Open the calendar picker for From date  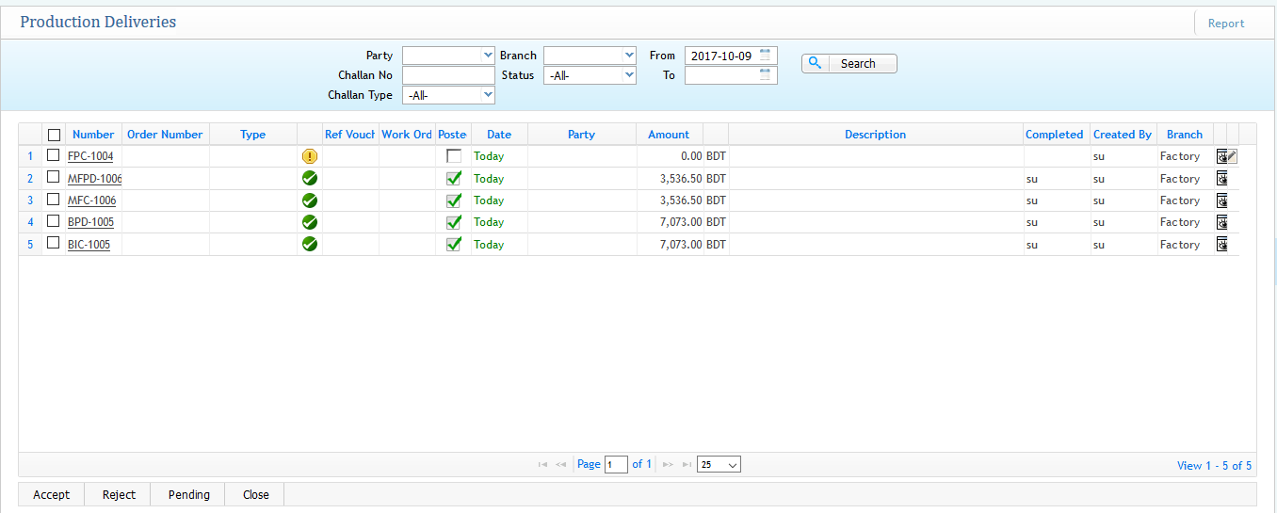point(766,55)
